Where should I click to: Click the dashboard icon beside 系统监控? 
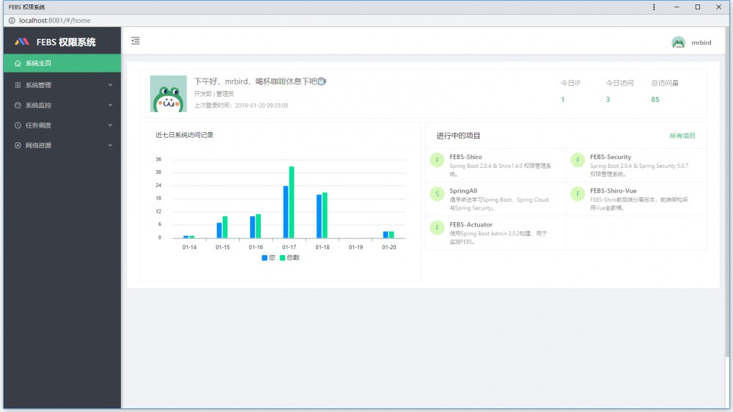click(18, 106)
